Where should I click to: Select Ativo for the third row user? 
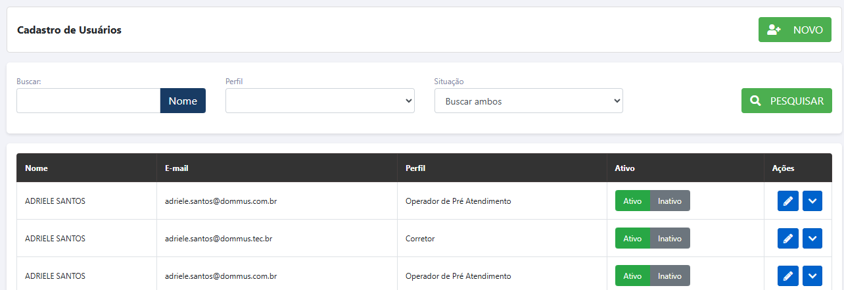click(632, 276)
